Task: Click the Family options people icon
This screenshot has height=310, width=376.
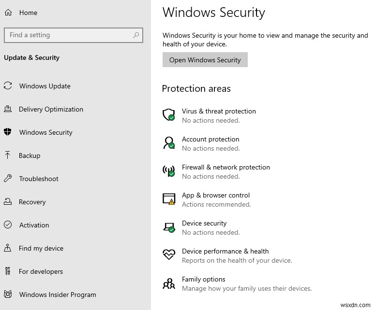Action: (168, 283)
